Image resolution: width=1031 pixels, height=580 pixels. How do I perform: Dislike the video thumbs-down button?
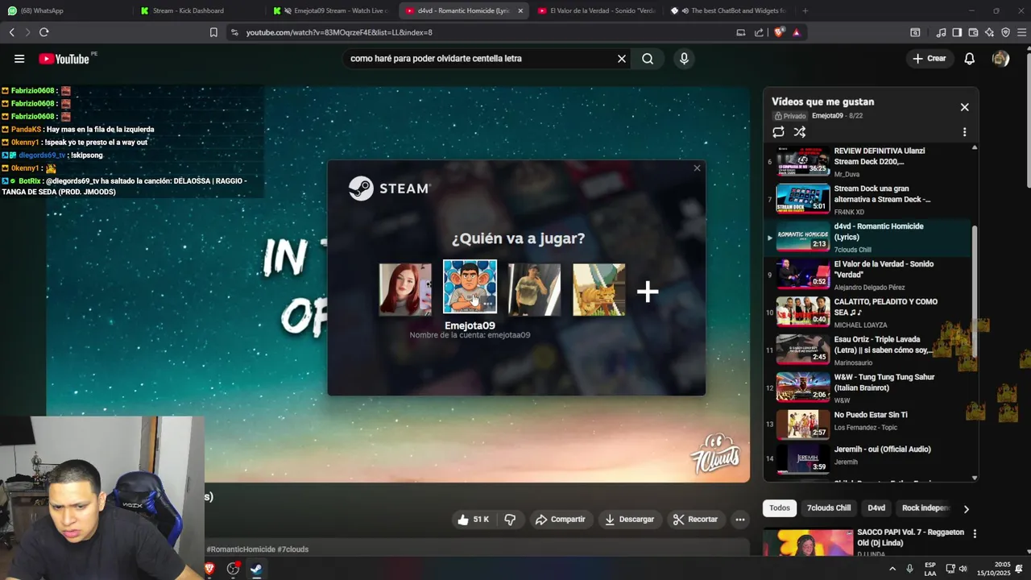510,520
